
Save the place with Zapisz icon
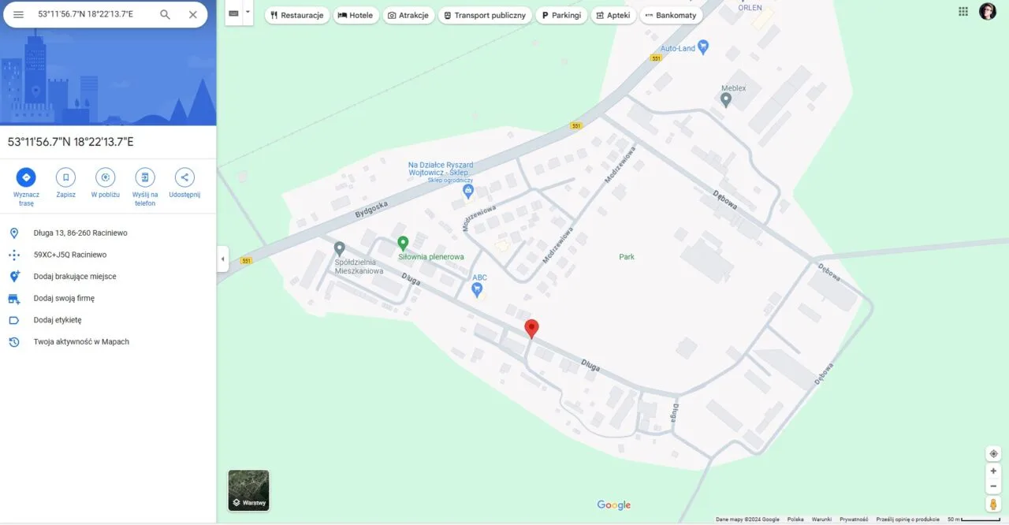[x=66, y=177]
